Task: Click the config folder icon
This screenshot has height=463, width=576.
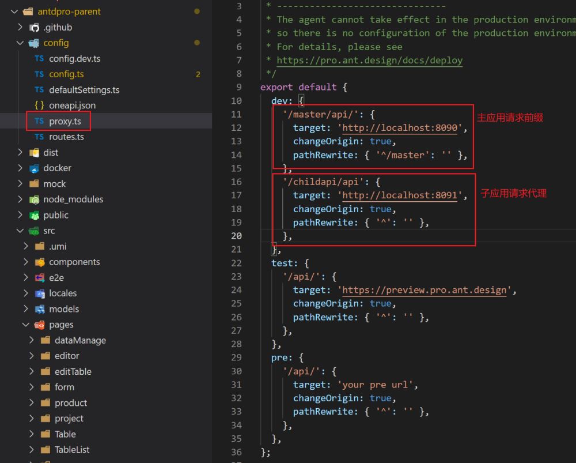Action: tap(34, 43)
